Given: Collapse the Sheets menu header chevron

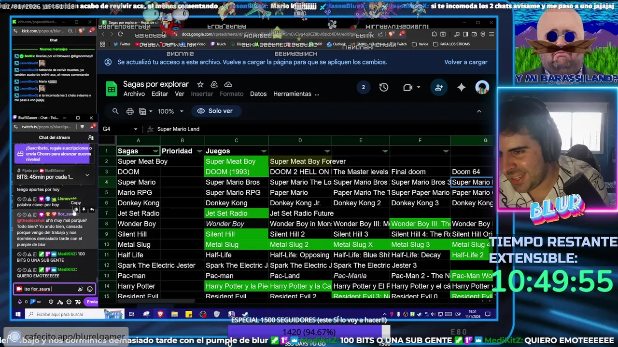Looking at the screenshot, I should click(x=479, y=111).
